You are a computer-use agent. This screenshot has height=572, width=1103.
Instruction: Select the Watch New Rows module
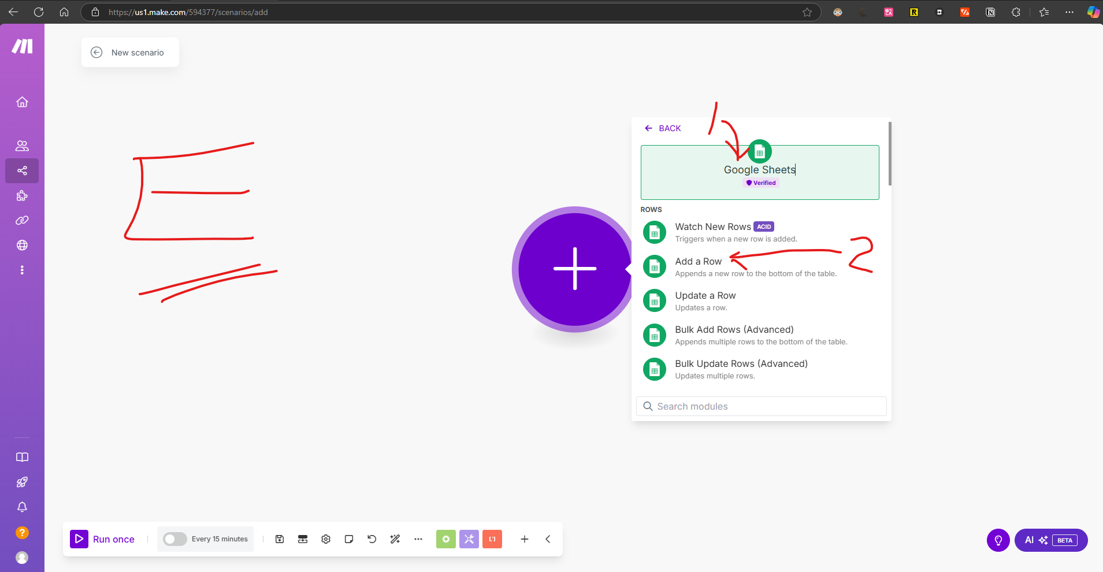[x=760, y=232]
